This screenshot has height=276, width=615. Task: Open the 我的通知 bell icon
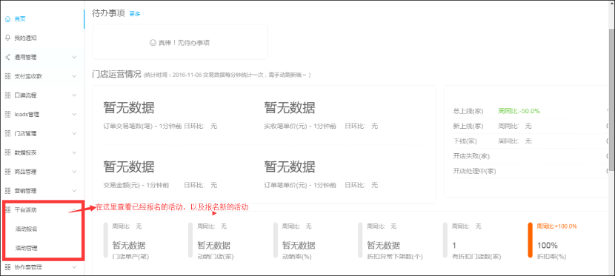pyautogui.click(x=8, y=38)
